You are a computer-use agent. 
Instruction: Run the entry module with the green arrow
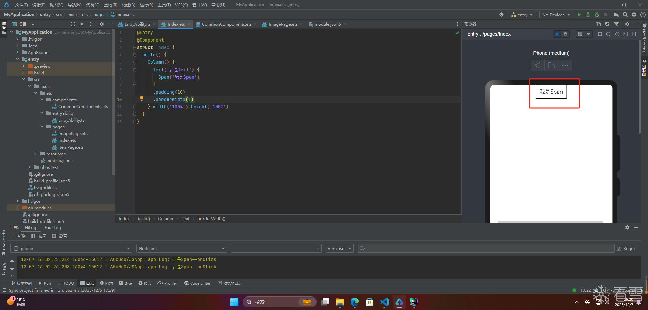tap(579, 15)
